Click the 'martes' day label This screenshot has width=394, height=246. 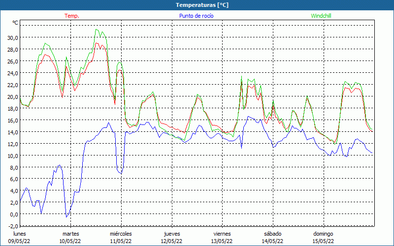(70, 234)
